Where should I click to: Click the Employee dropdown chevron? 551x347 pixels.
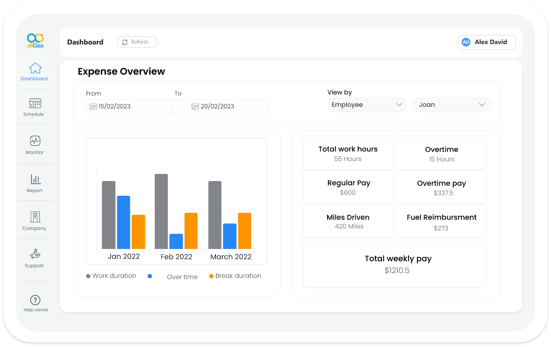pos(399,105)
